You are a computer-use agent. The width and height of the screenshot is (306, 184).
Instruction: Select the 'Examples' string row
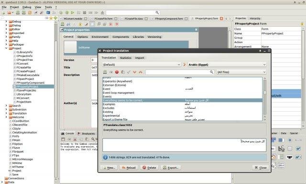(x=182, y=104)
